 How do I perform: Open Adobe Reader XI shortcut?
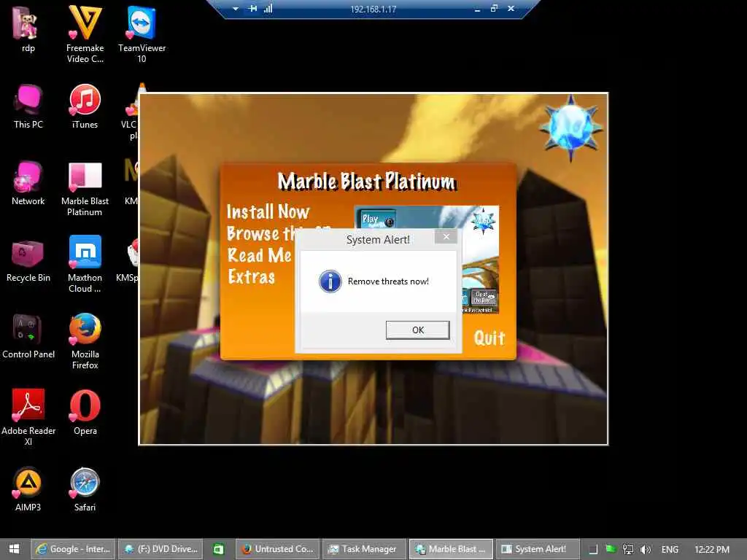[28, 418]
